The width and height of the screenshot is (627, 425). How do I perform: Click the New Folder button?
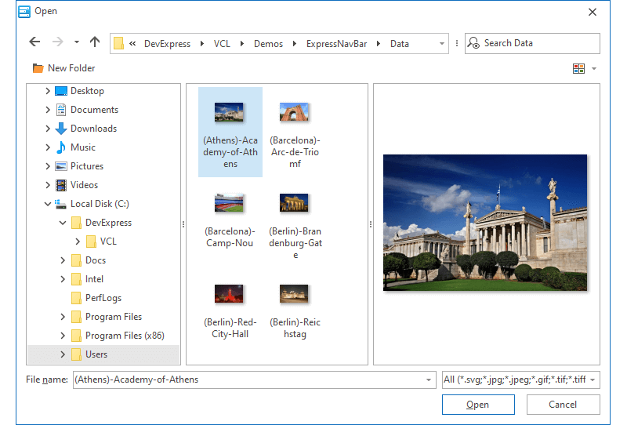click(x=64, y=68)
